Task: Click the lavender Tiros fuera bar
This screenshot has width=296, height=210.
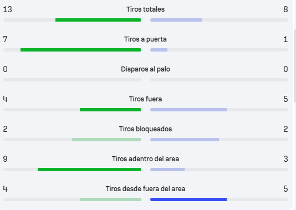Action: pos(188,110)
